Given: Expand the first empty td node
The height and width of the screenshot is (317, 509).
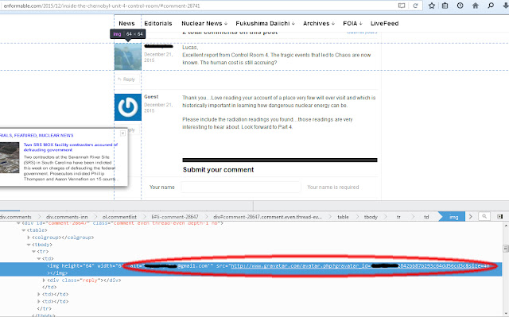Looking at the screenshot, I should [x=39, y=294].
